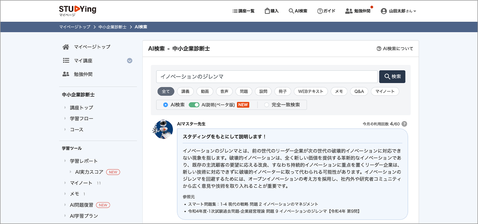Click the list icon beside マイ講座
The width and height of the screenshot is (478, 224).
[66, 61]
